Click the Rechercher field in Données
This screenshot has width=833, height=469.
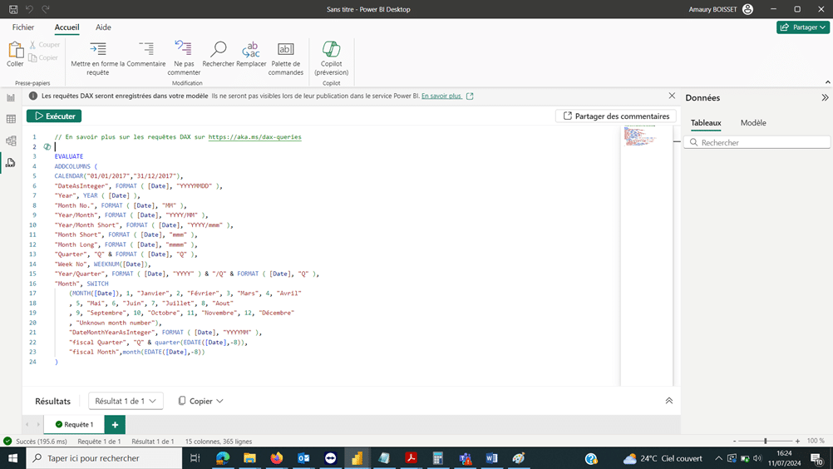pyautogui.click(x=757, y=142)
